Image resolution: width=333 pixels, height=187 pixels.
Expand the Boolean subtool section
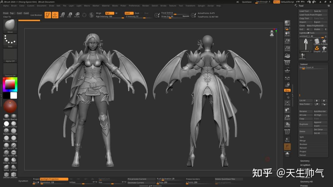303,144
